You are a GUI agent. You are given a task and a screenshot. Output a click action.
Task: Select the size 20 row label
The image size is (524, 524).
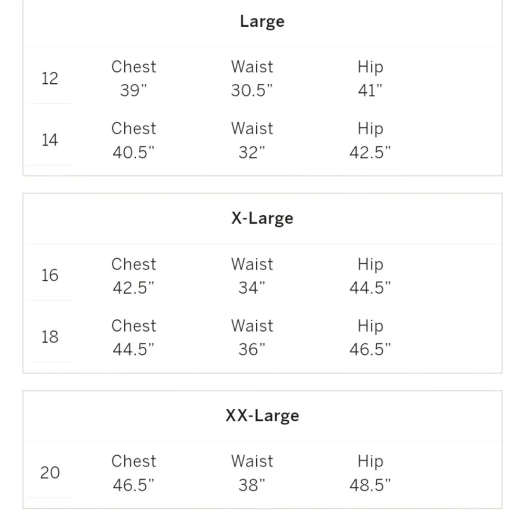50,473
